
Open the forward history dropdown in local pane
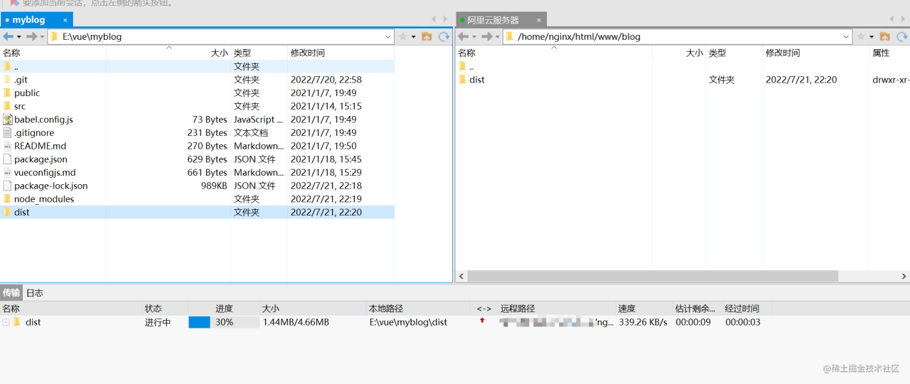coord(42,37)
